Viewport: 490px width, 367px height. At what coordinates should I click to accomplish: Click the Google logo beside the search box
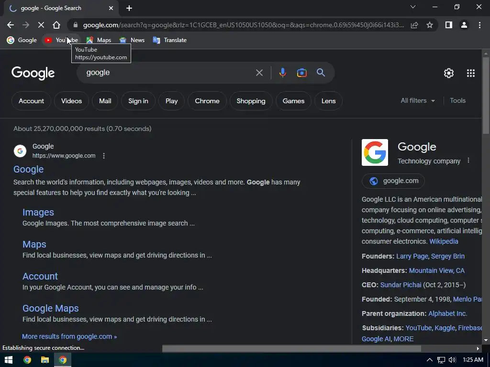click(x=33, y=73)
